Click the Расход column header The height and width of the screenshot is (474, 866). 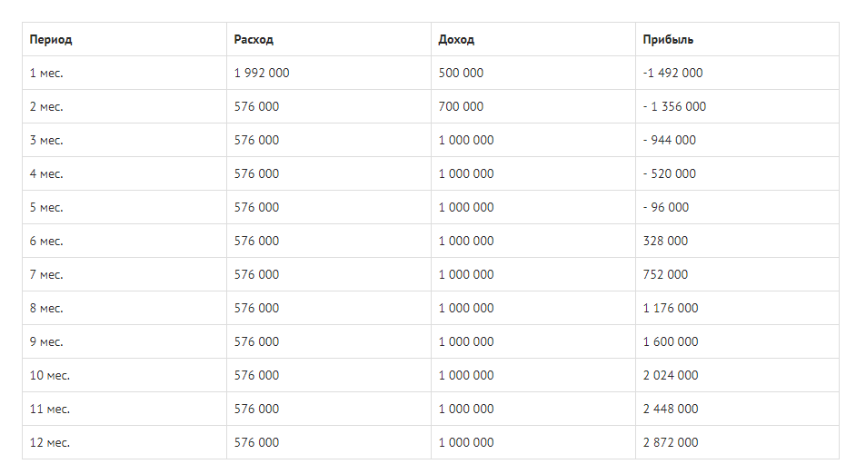pos(254,40)
